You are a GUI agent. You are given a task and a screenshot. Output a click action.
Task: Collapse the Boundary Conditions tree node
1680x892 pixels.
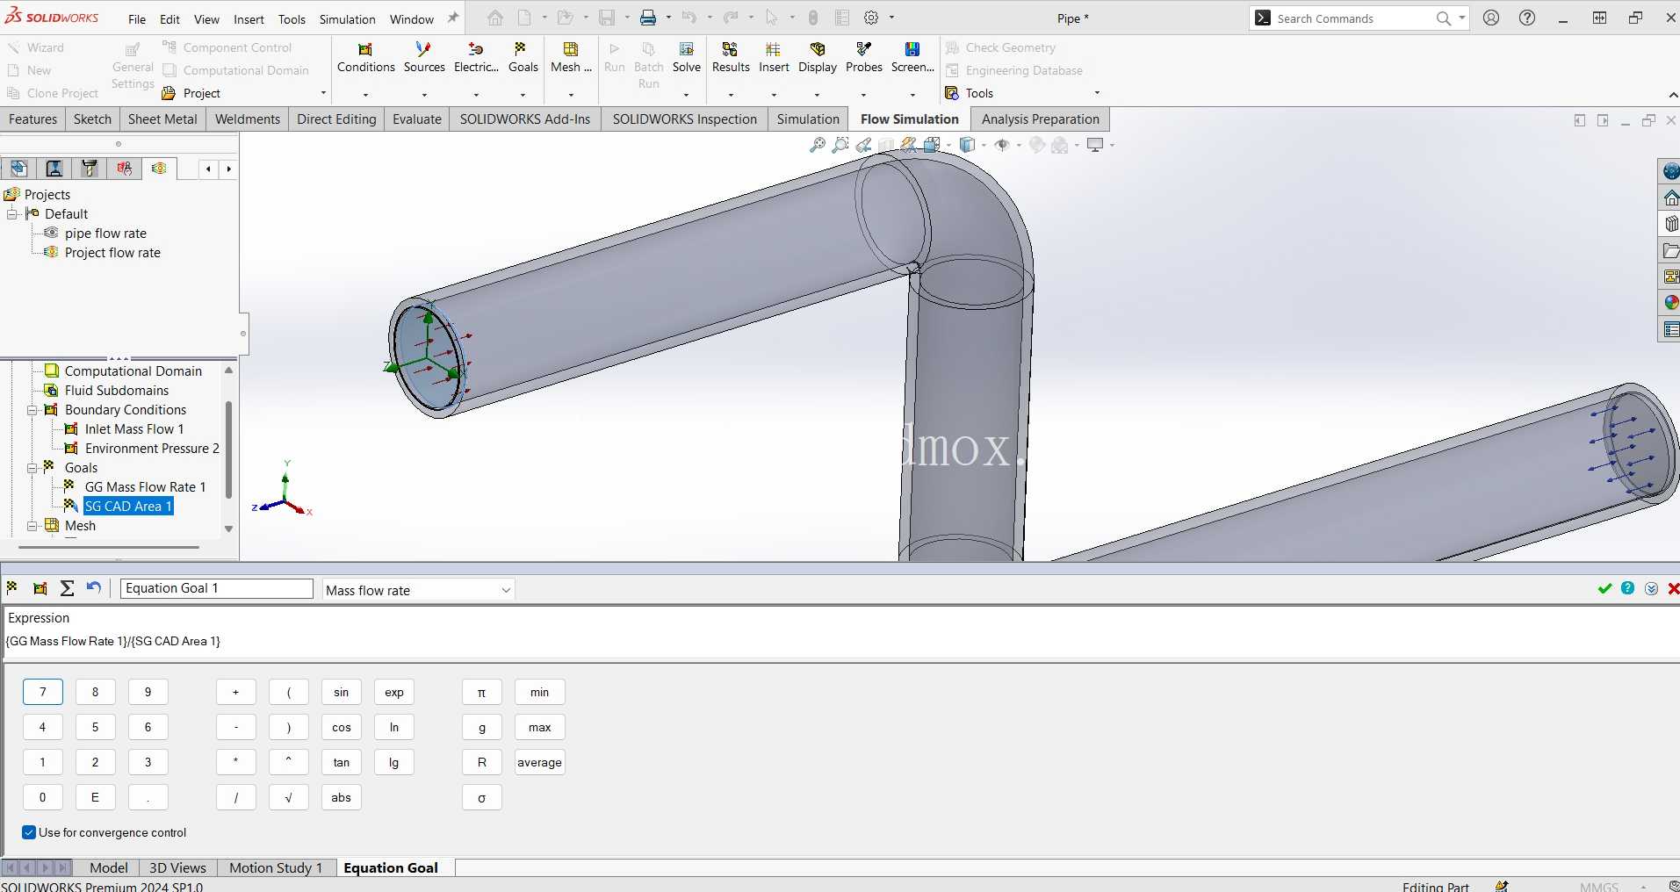point(32,410)
